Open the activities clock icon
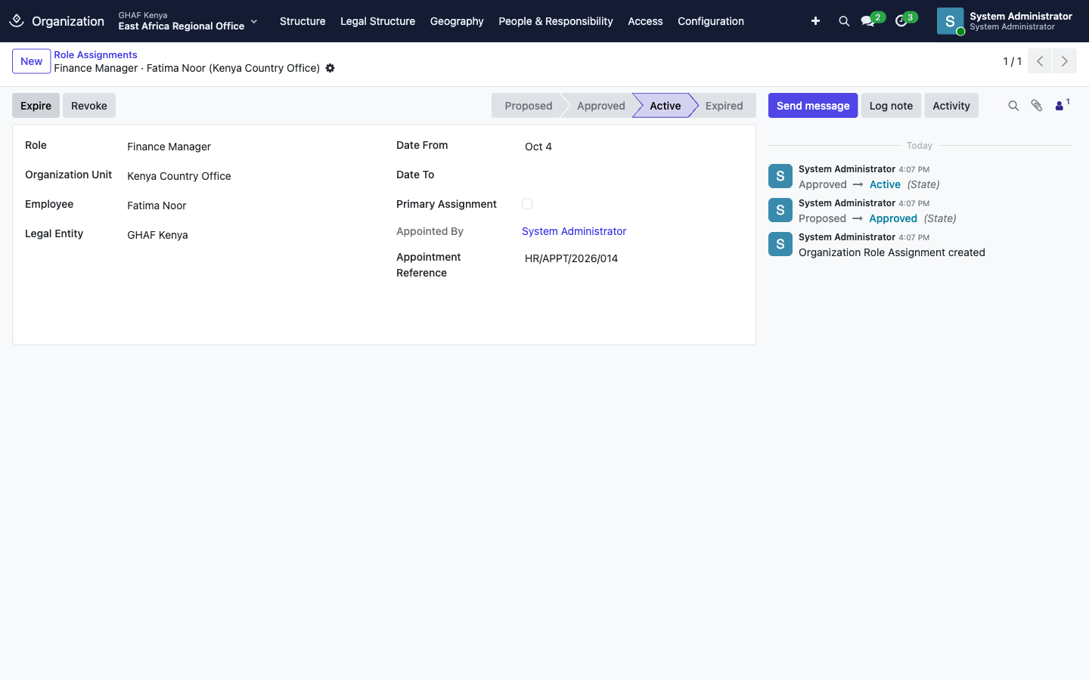The height and width of the screenshot is (680, 1089). point(901,21)
